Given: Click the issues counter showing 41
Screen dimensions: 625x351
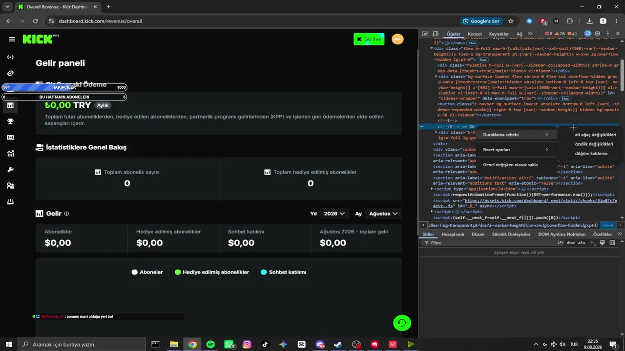Looking at the screenshot, I should [x=572, y=34].
